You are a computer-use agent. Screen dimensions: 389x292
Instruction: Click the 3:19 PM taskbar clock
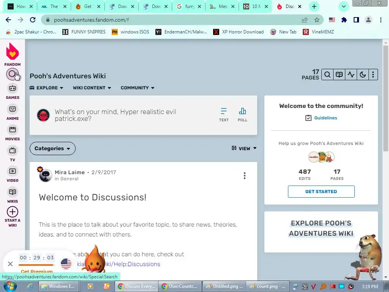coord(370,287)
